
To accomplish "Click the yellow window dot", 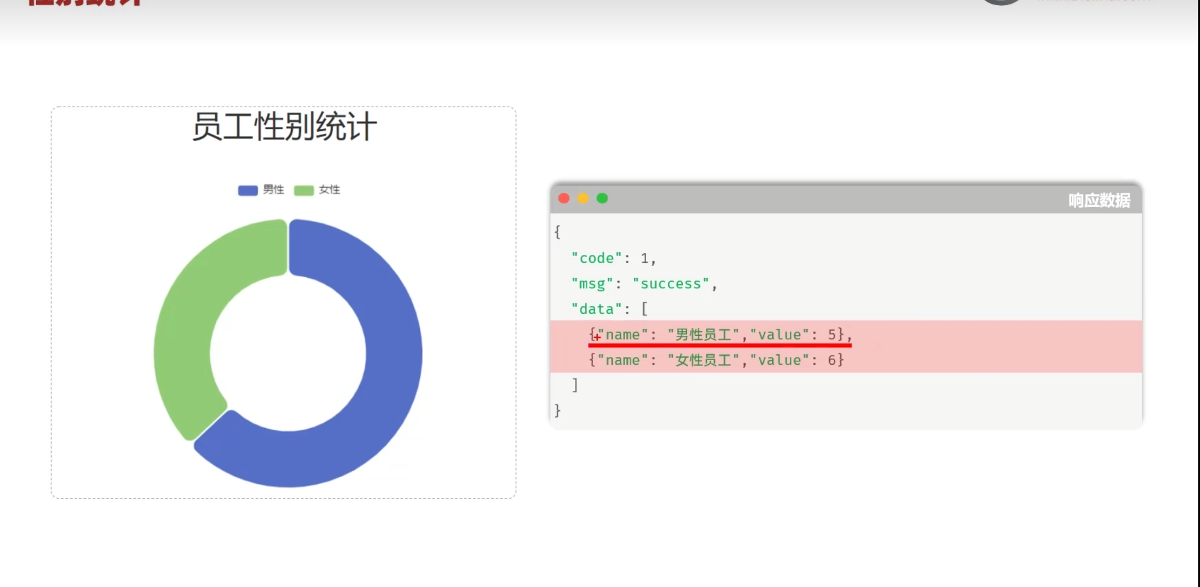I will point(583,199).
